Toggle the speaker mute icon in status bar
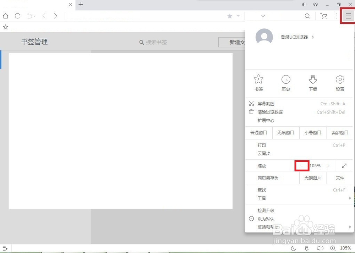The width and height of the screenshot is (355, 253). (x=320, y=248)
